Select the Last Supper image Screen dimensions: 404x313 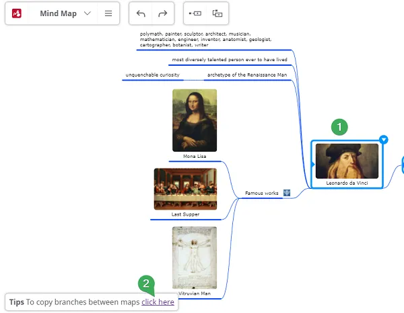[x=186, y=189]
